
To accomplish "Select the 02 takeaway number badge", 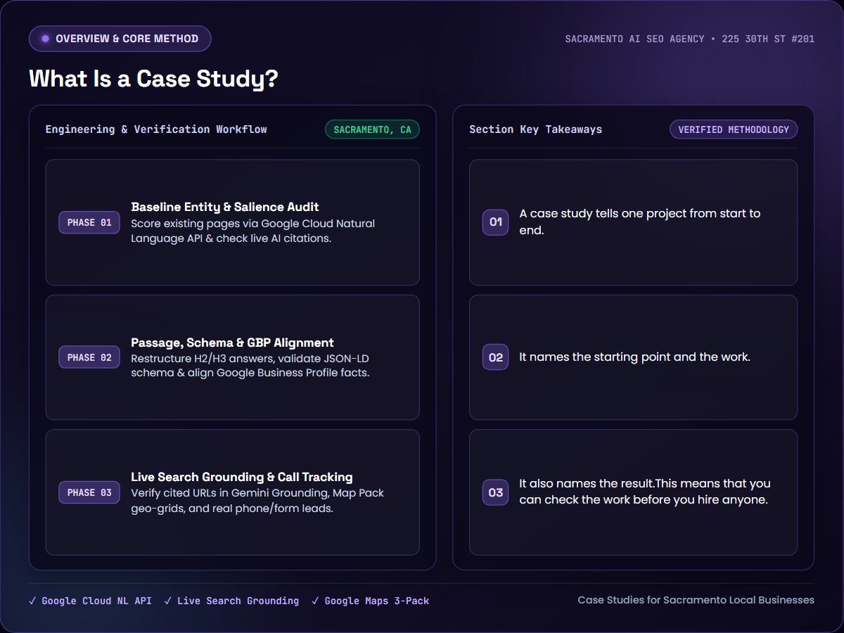I will pos(495,357).
